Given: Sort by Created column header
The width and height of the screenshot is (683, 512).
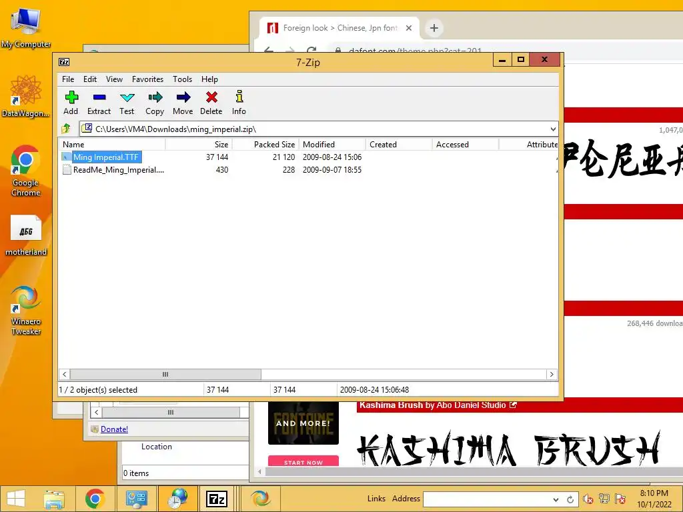Looking at the screenshot, I should (x=399, y=145).
